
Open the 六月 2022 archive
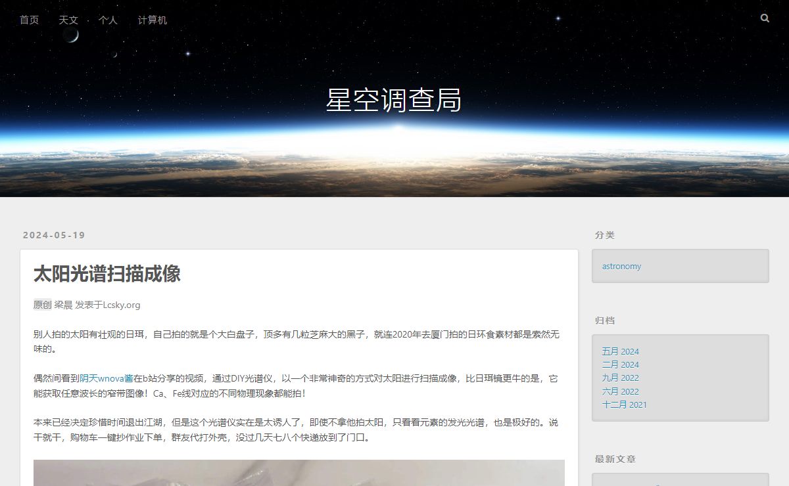point(620,391)
